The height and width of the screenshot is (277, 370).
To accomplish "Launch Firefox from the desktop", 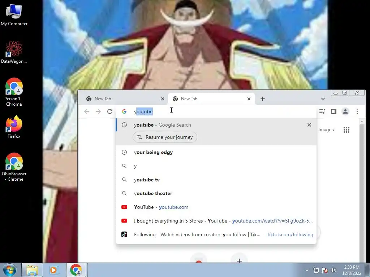I will 14,127.
